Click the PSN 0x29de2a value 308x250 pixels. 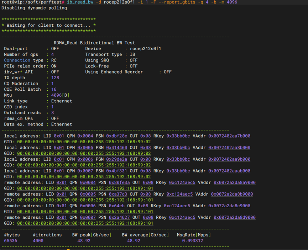click(116, 159)
